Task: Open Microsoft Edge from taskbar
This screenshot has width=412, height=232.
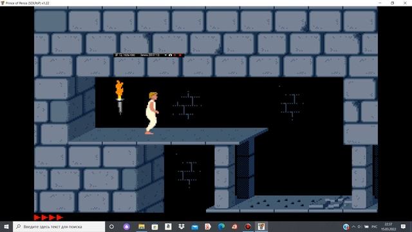Action: 221,226
